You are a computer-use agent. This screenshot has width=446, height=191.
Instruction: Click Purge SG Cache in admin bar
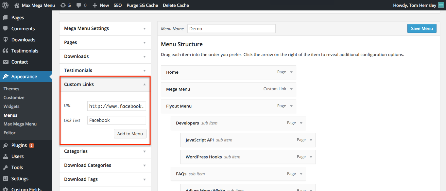click(142, 5)
